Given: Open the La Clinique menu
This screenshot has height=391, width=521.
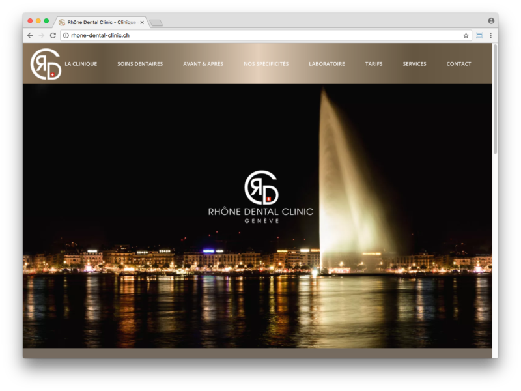Looking at the screenshot, I should 81,64.
